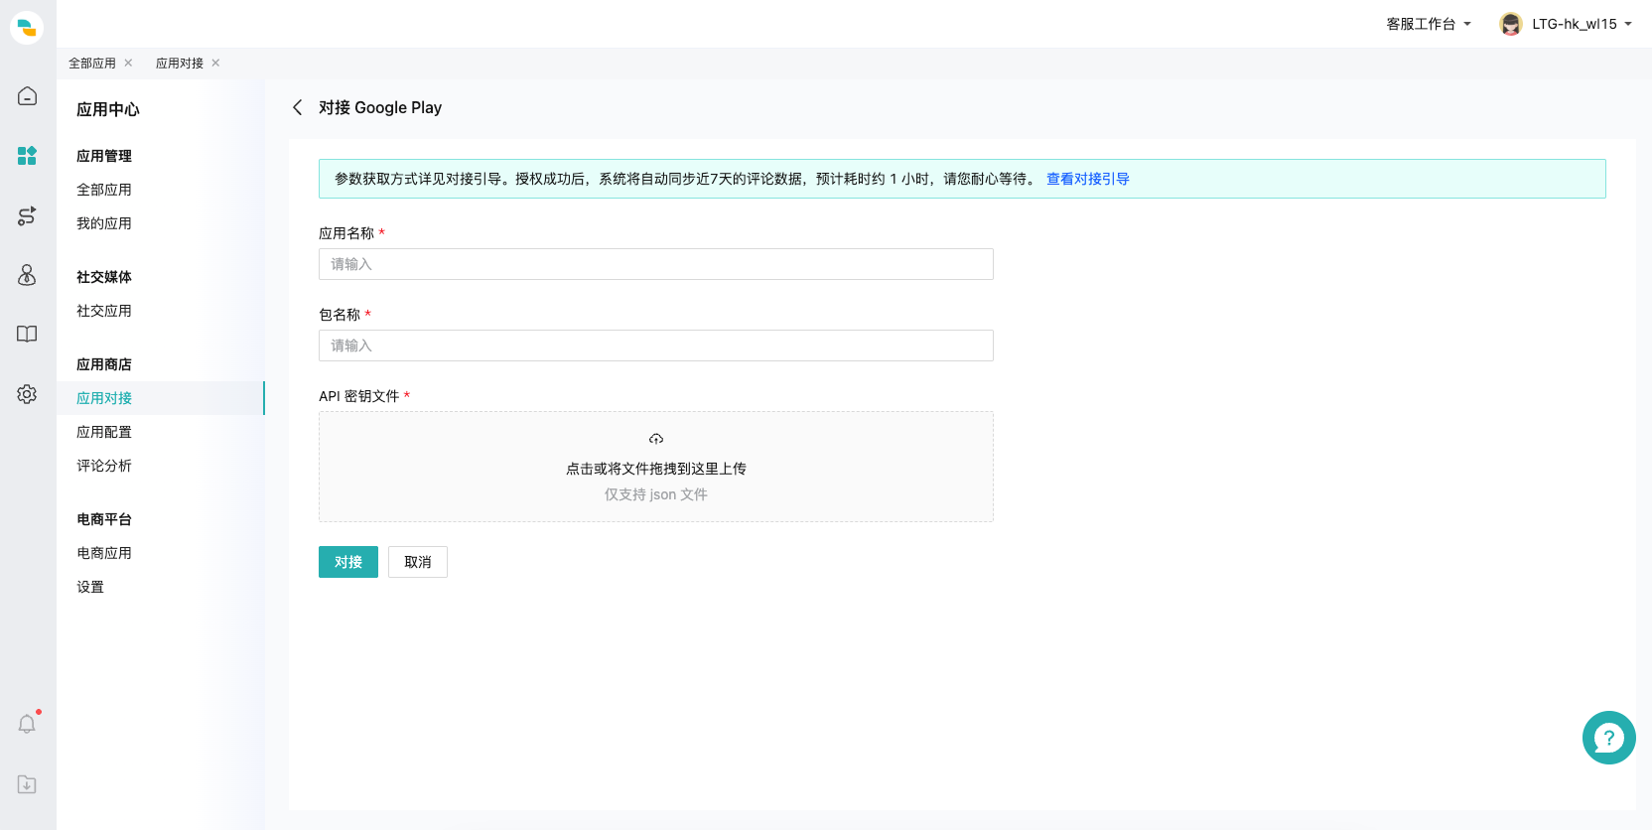
Task: Click the 对接 submit button
Action: (348, 562)
